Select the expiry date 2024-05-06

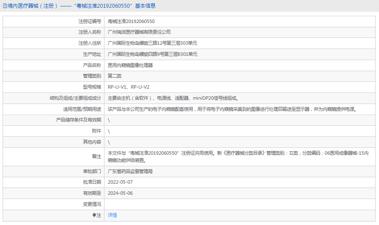tap(120, 193)
